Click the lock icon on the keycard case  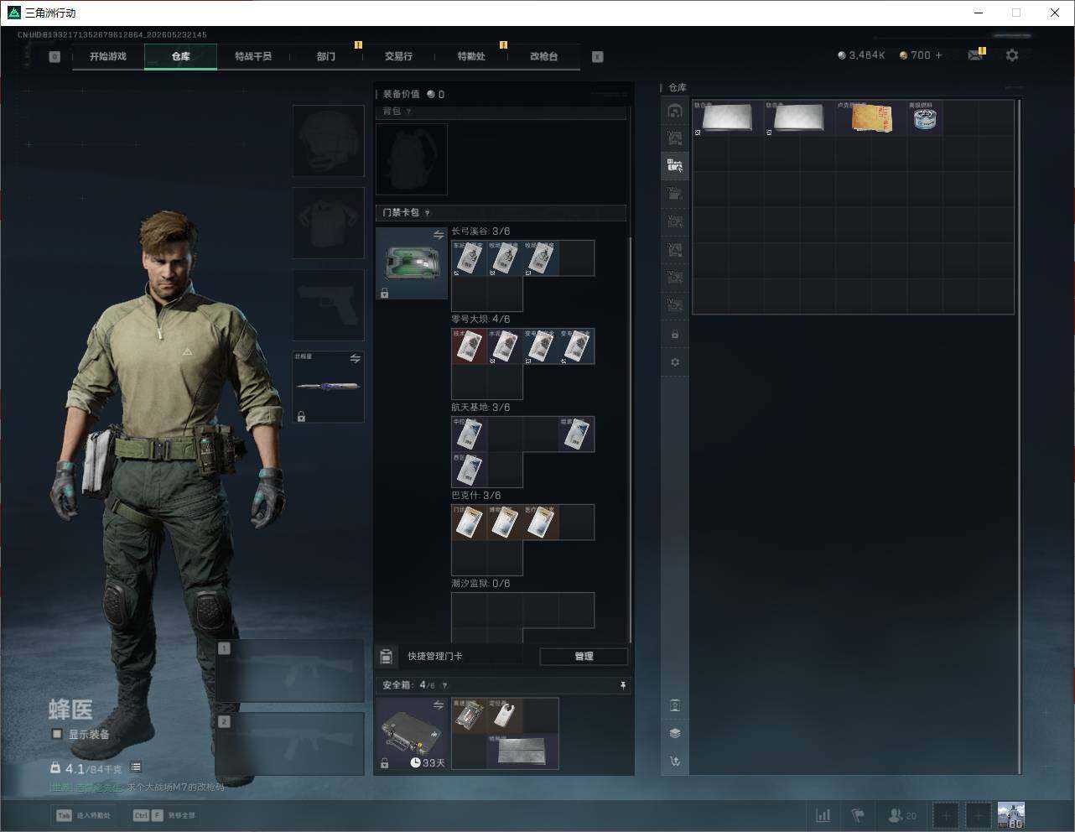tap(384, 293)
